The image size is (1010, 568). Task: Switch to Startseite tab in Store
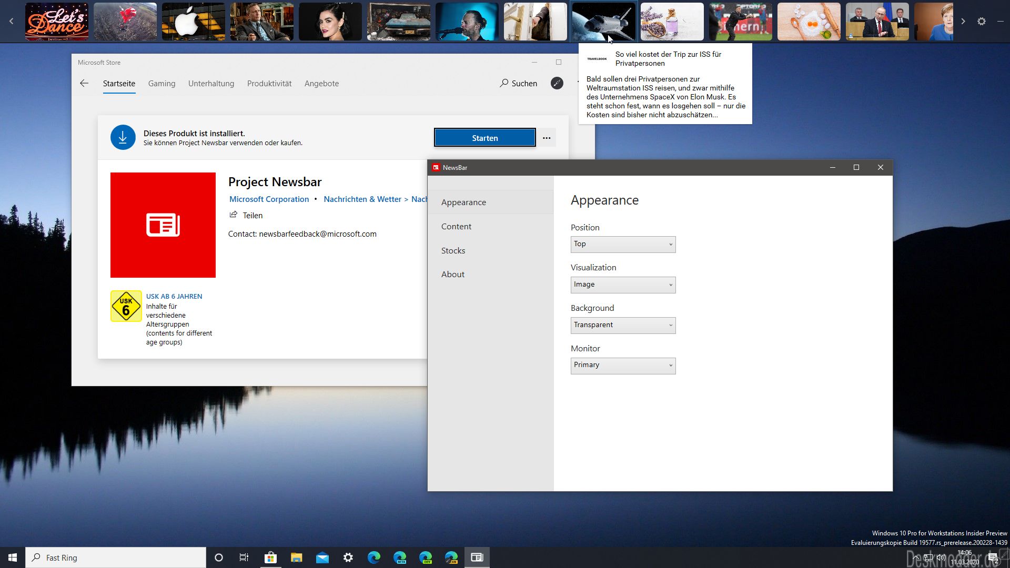coord(119,84)
